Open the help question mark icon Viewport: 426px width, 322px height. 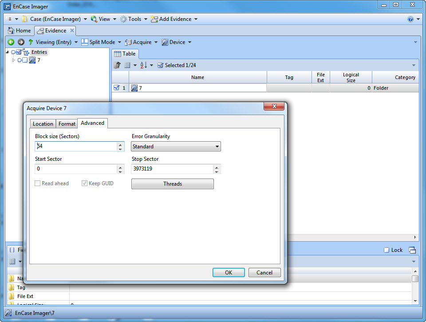pos(410,19)
